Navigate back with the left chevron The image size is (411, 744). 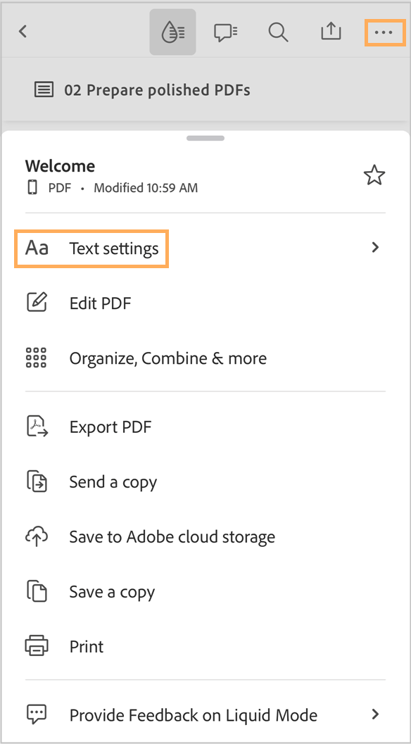pos(22,31)
